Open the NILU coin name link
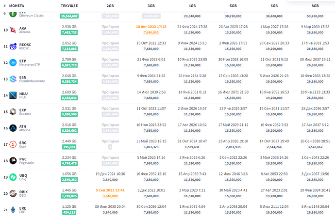This screenshot has height=218, width=335. (23, 94)
